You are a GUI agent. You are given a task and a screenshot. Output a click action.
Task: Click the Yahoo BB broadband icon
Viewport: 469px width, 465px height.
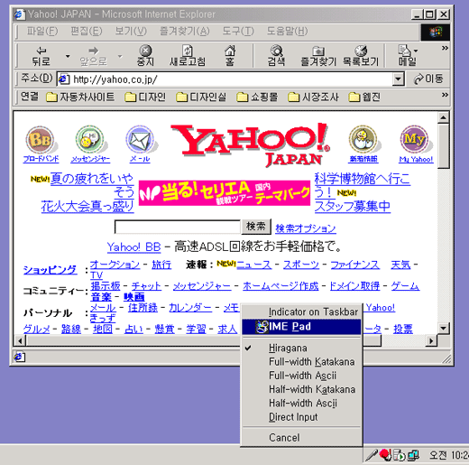41,140
